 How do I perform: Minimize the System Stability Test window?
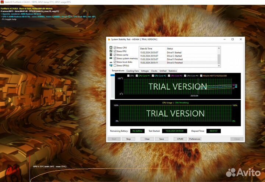[x=225, y=39]
